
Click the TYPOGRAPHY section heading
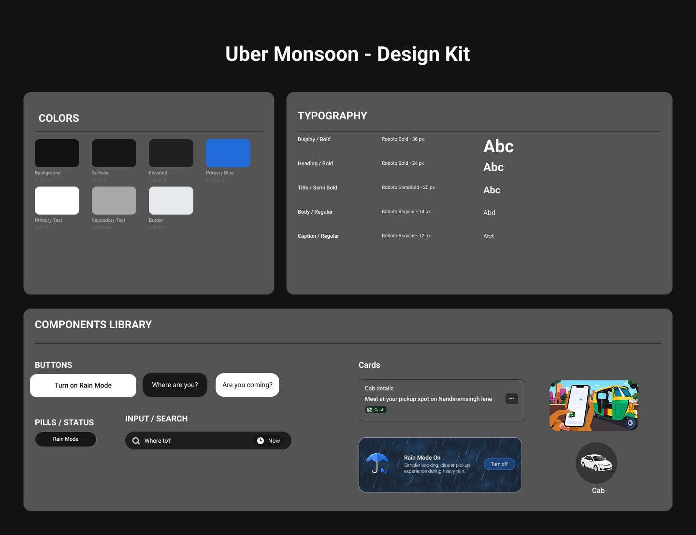(333, 116)
